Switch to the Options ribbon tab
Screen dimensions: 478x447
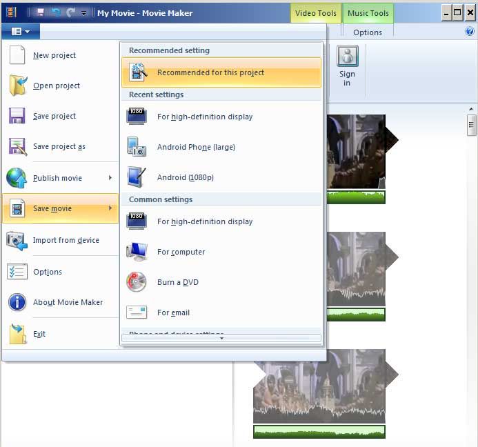coord(368,32)
